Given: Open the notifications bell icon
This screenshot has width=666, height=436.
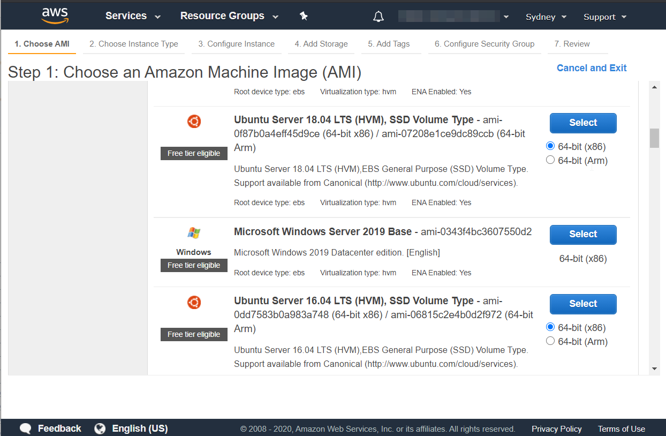Looking at the screenshot, I should pos(379,17).
